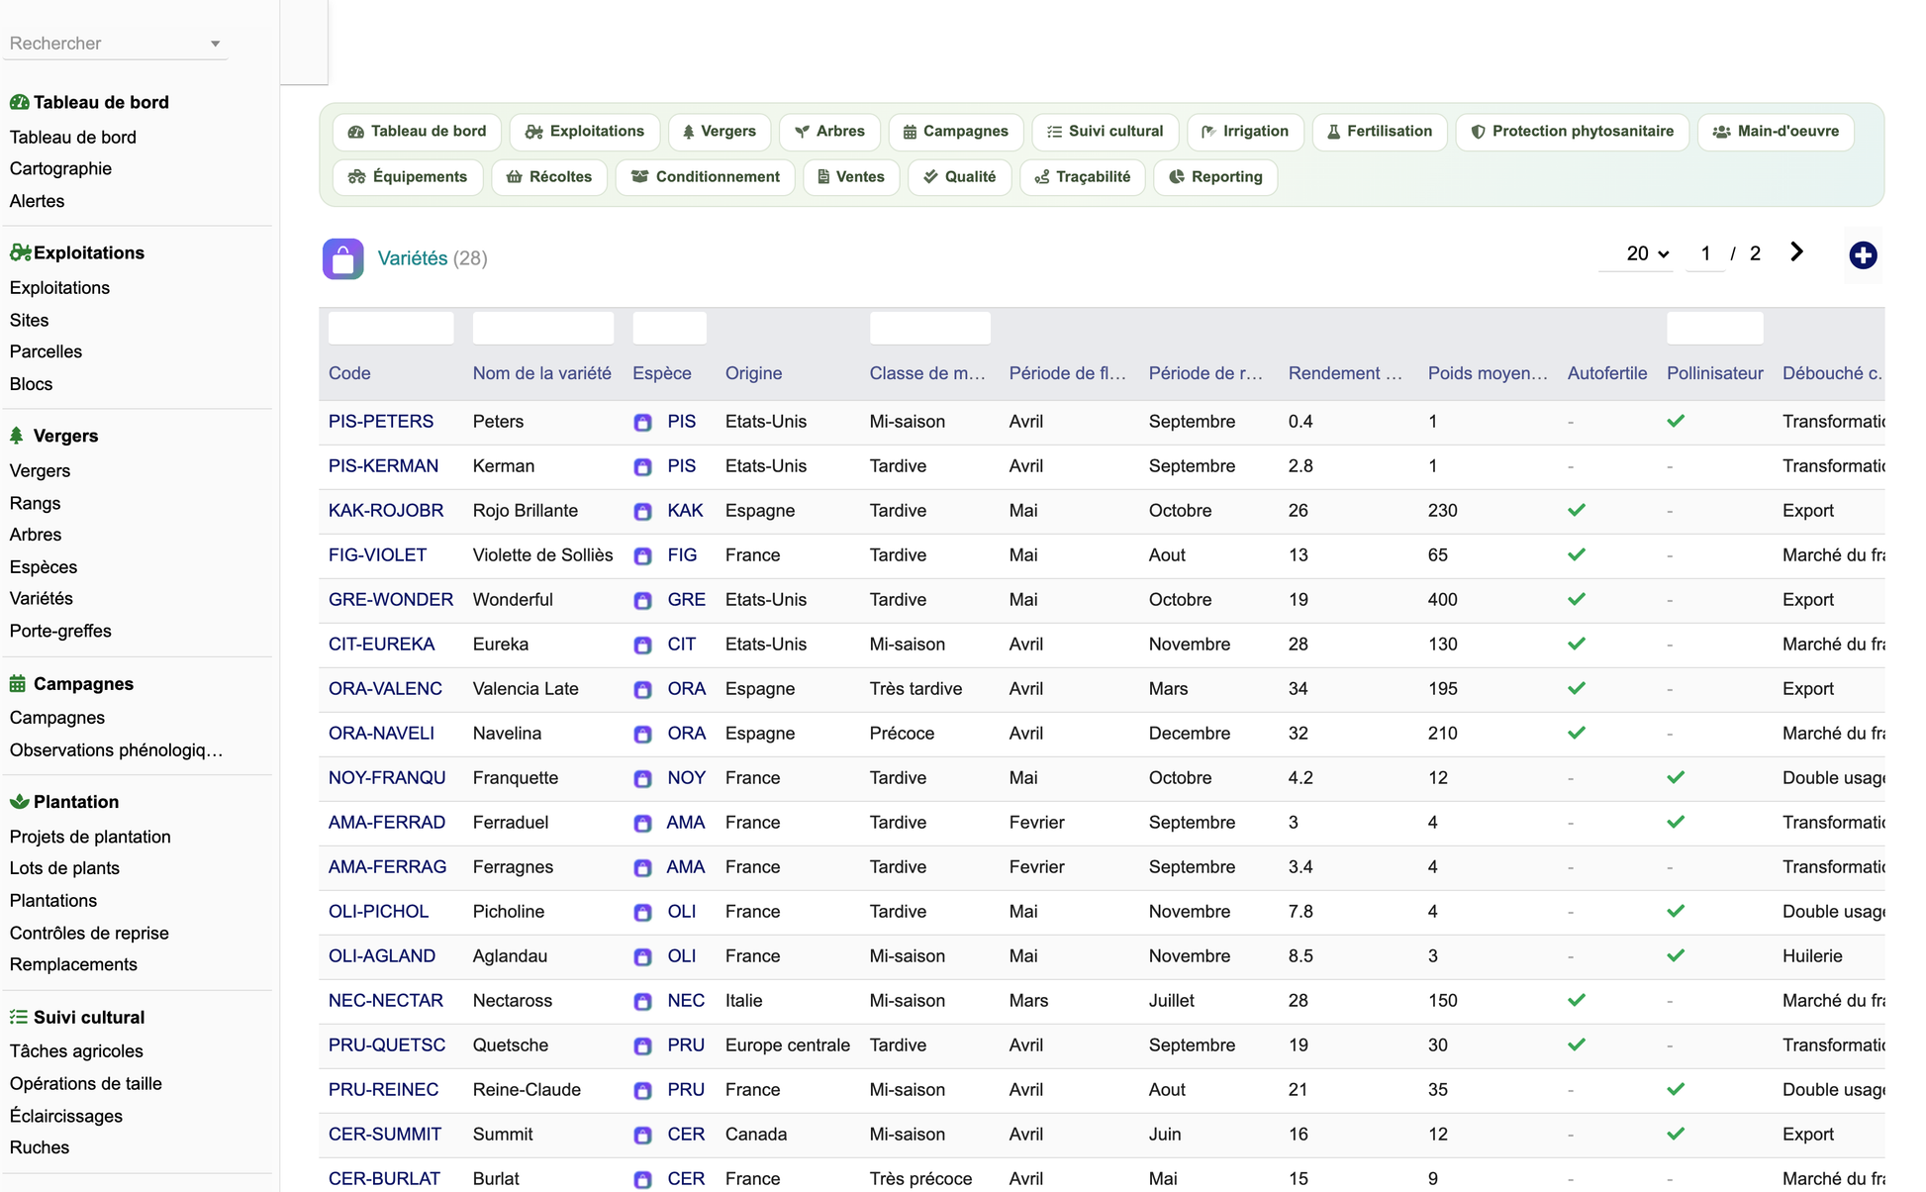Open the Fertilisation tab
This screenshot has height=1192, width=1926.
point(1380,132)
